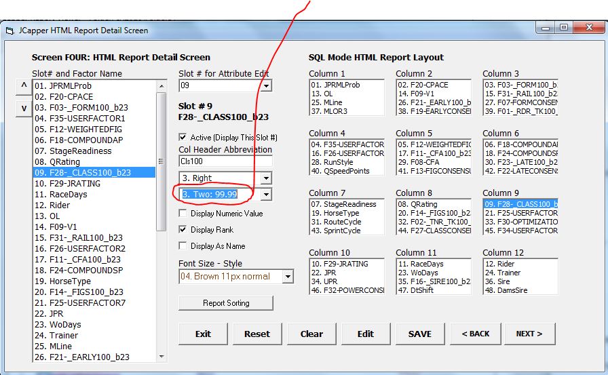
Task: Select 20. F14-_FIGS100_b23 in slot list
Action: click(x=94, y=292)
